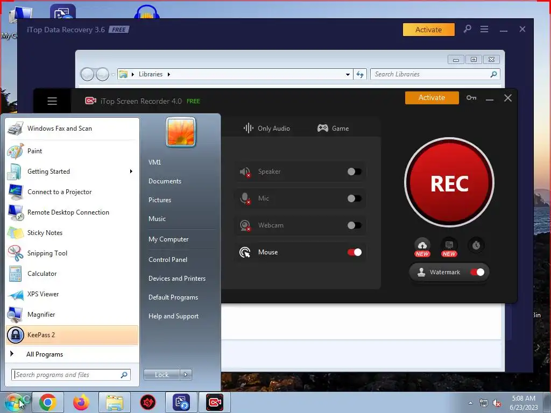Viewport: 551px width, 413px height.
Task: Open the VM1 user folder
Action: 154,162
